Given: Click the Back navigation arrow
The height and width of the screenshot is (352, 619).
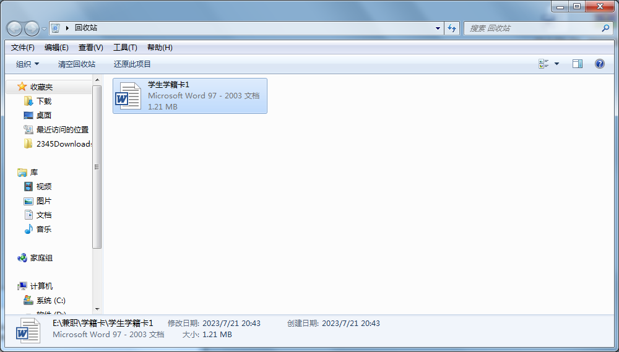Looking at the screenshot, I should click(x=15, y=28).
